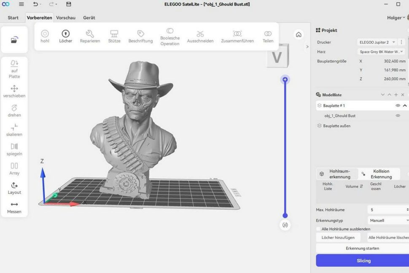Hide the obj_1_Ghould Bust model

click(398, 116)
